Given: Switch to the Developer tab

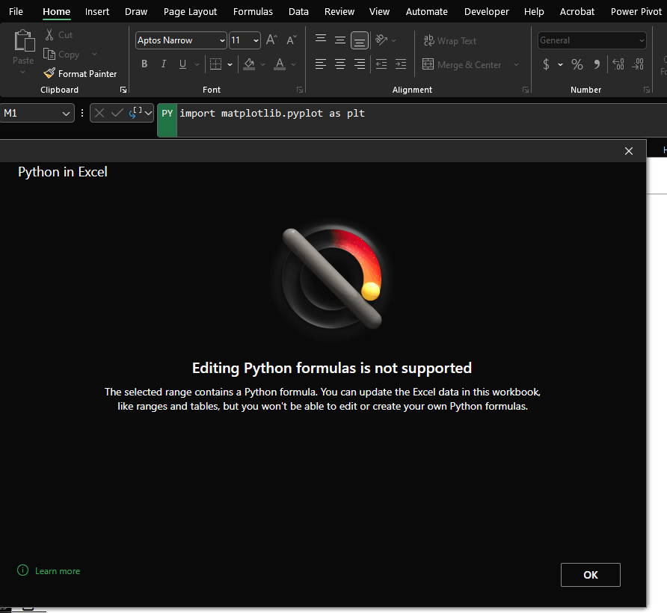Looking at the screenshot, I should click(487, 11).
